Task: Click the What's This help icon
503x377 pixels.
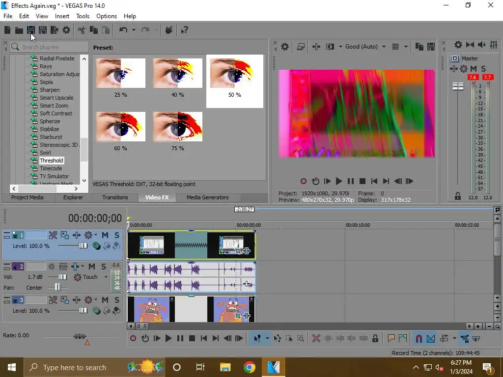Action: 185,30
